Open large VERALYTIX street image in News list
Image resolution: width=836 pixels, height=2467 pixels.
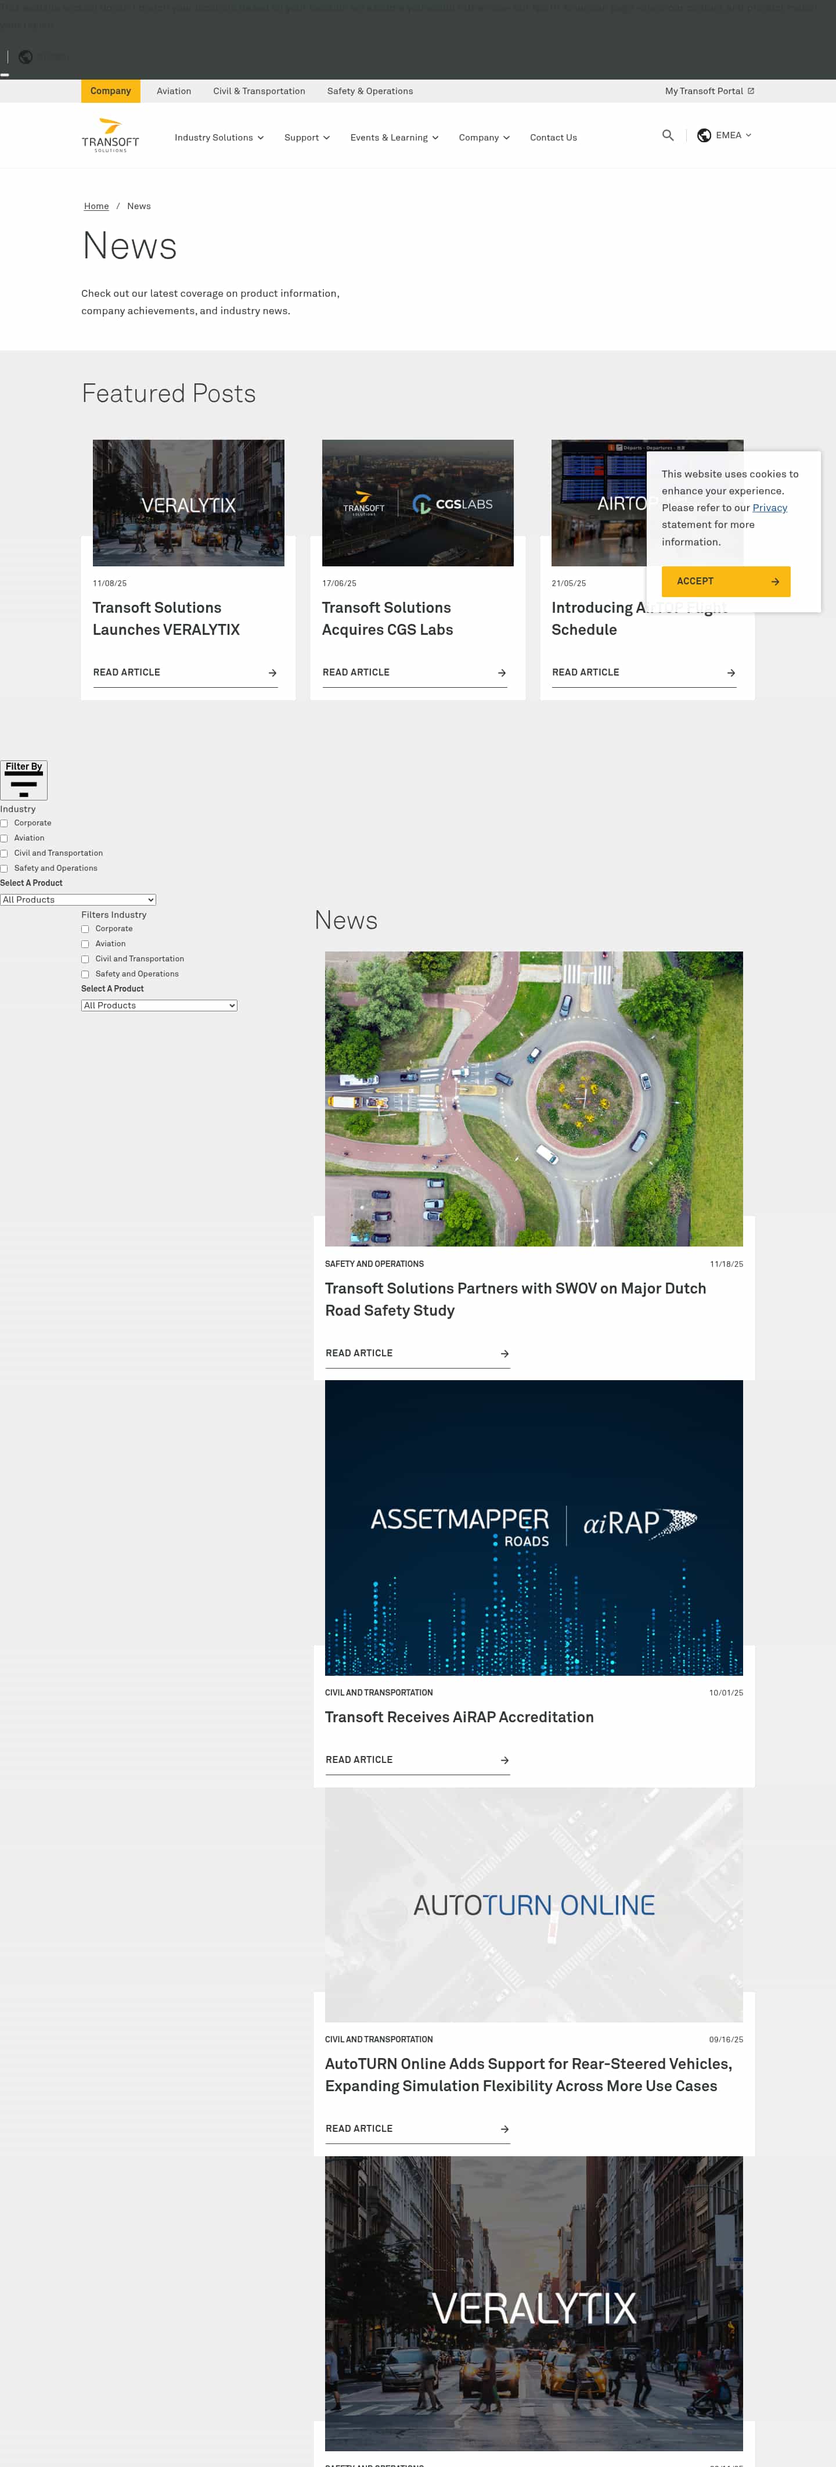(534, 2303)
